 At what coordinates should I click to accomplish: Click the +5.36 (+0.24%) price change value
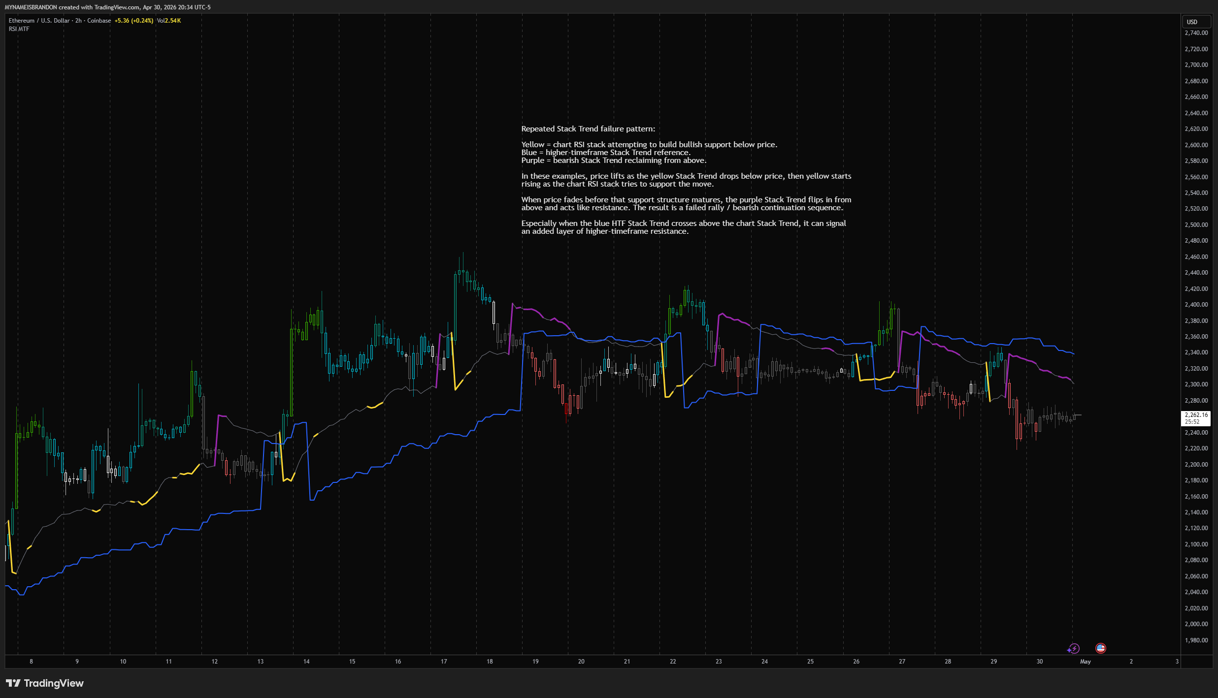[134, 21]
